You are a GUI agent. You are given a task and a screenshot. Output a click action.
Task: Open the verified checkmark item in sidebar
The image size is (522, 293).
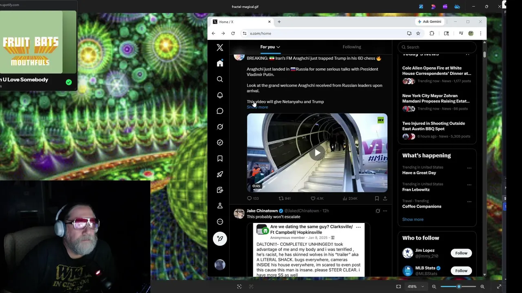[x=220, y=142]
